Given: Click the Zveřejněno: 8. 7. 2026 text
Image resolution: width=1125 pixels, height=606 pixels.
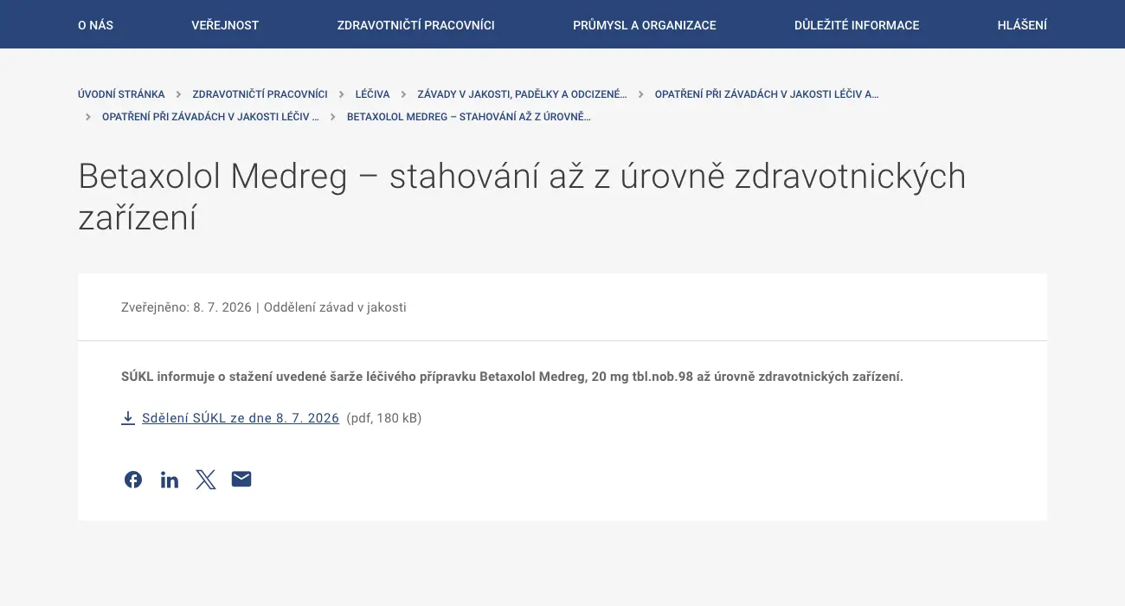Looking at the screenshot, I should (186, 307).
